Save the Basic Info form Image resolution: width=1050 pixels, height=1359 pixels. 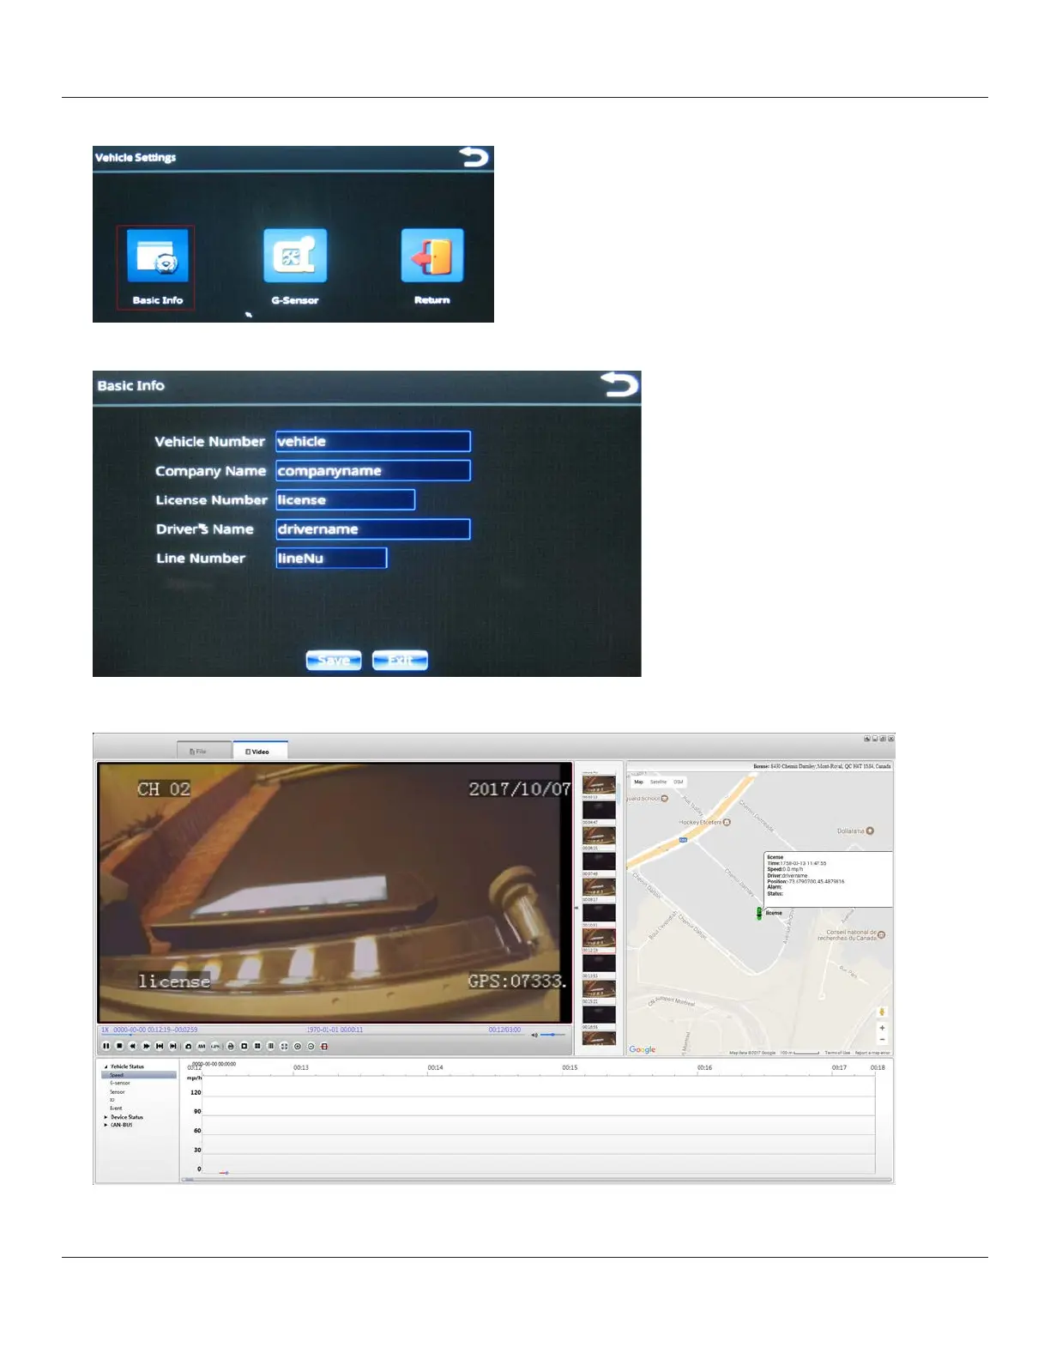click(334, 660)
